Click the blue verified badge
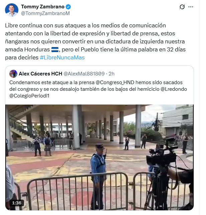 pos(68,7)
